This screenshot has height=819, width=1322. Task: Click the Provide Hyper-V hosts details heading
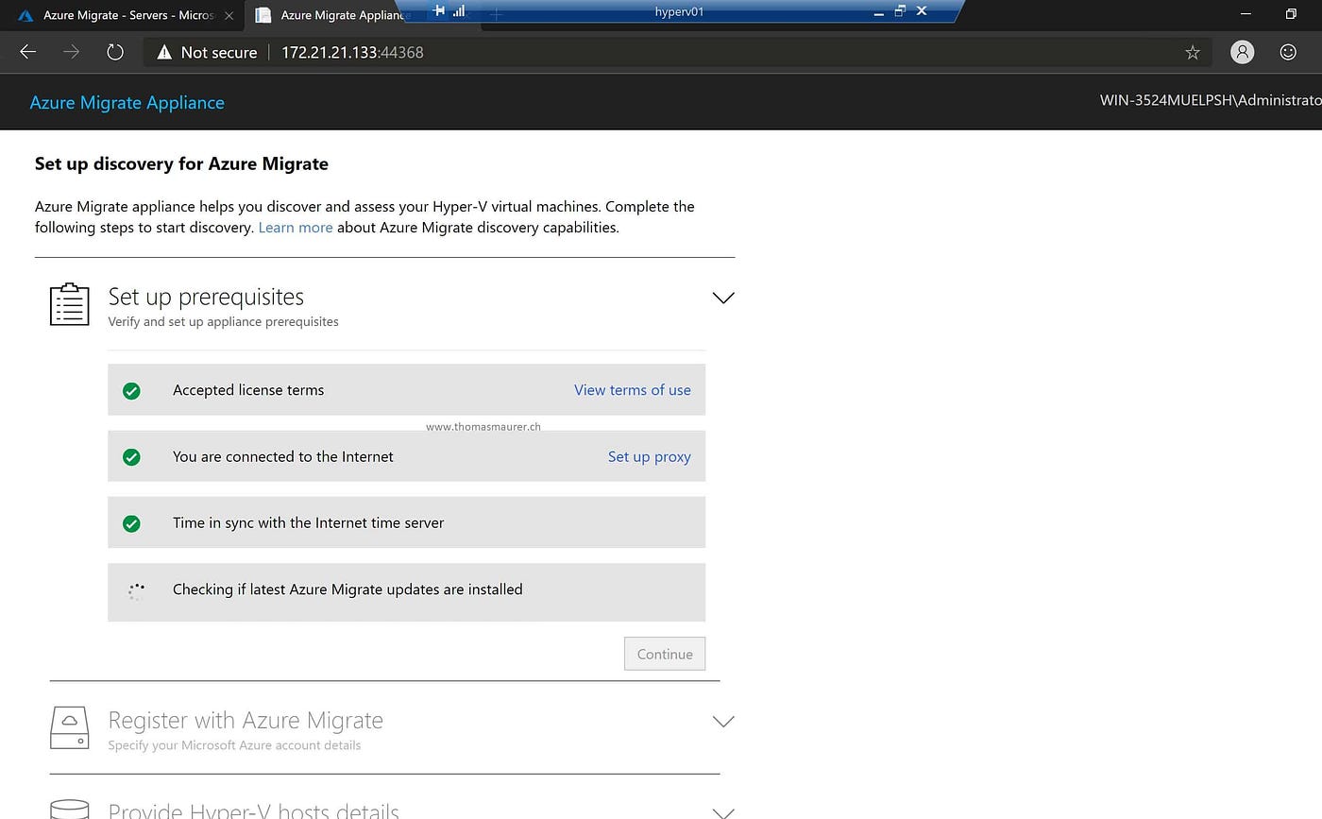coord(253,810)
